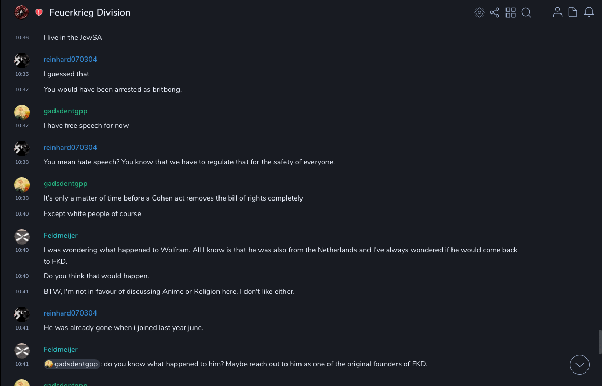Open the files document icon

click(x=573, y=12)
